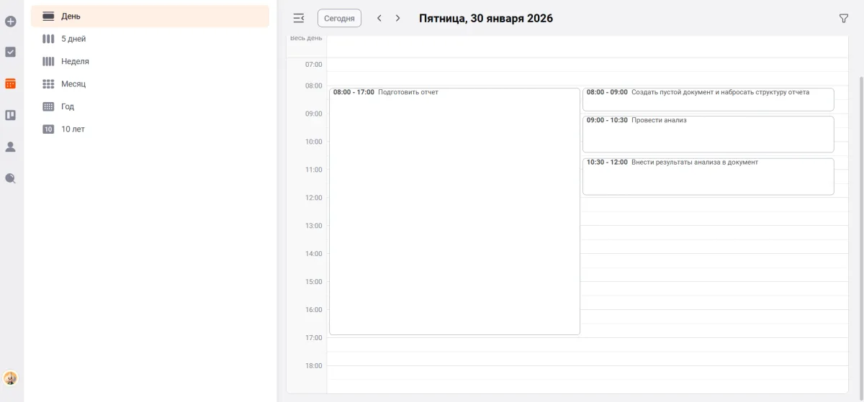Switch to Год view
Viewport: 864px width, 402px height.
click(x=67, y=106)
